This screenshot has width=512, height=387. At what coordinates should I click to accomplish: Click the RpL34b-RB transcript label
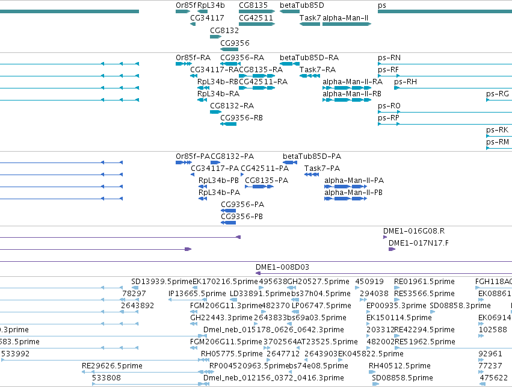[x=217, y=82]
